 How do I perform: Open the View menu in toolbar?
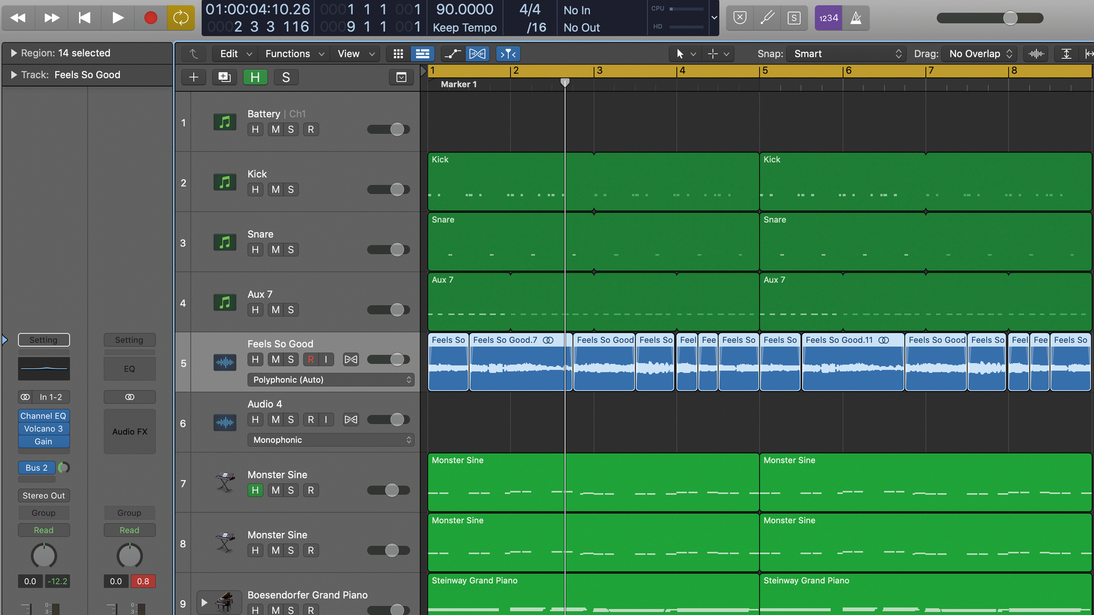click(354, 54)
